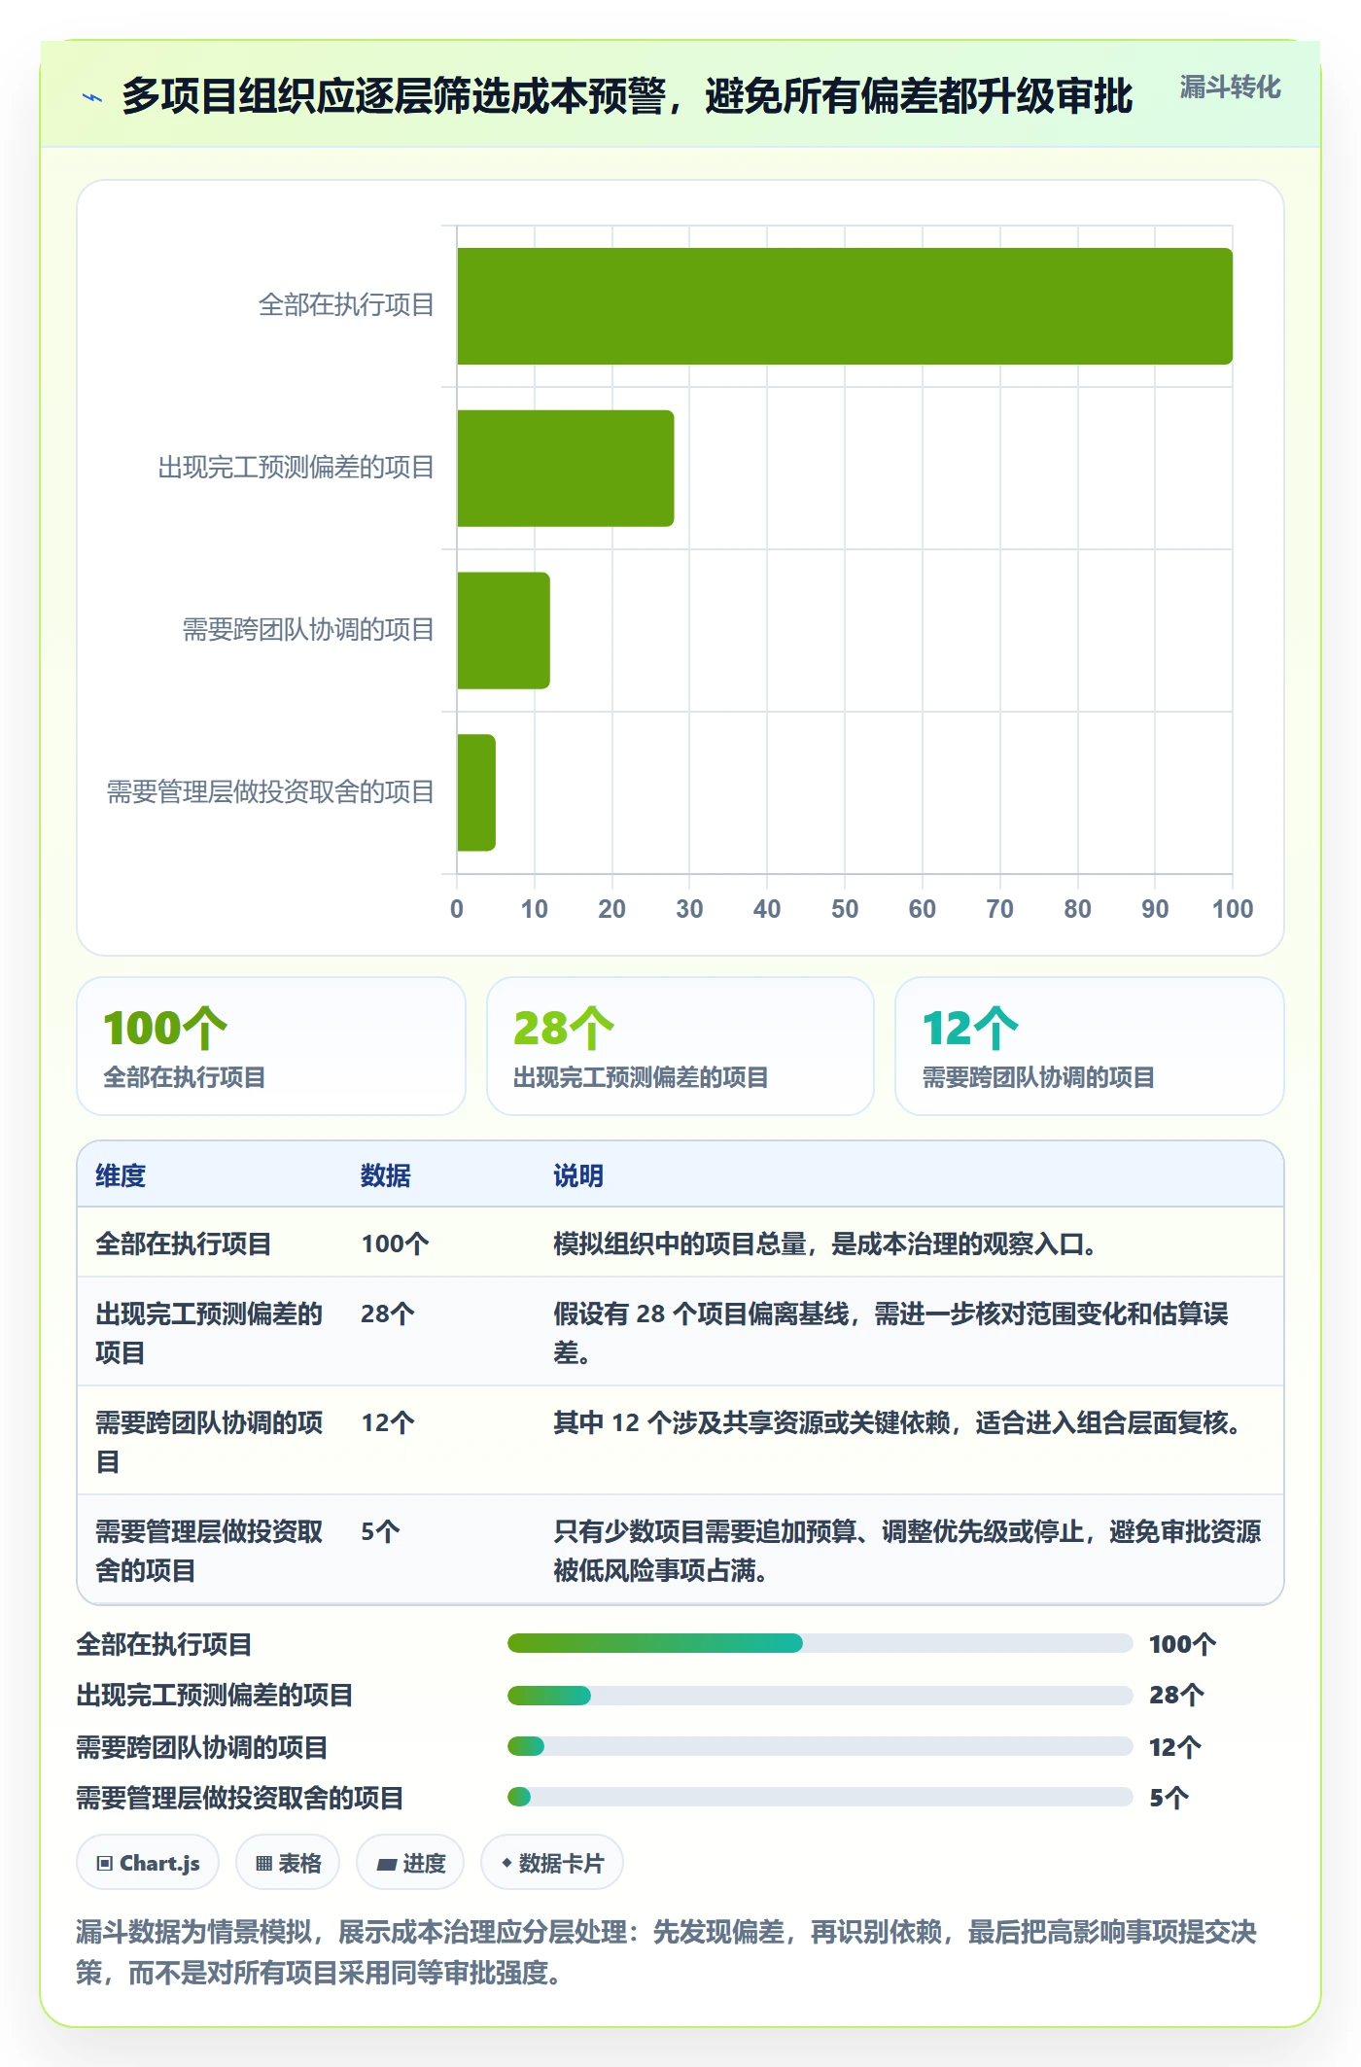Click the lightning icon beside the title
This screenshot has height=2067, width=1361.
click(92, 97)
